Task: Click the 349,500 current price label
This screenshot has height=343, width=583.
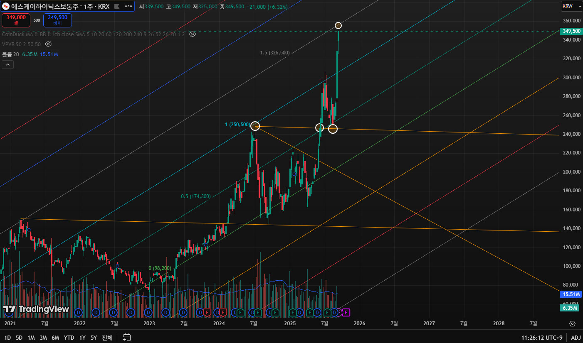Action: (x=571, y=31)
